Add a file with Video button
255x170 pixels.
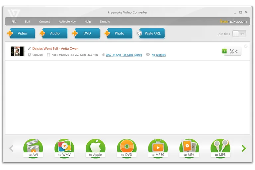click(x=21, y=33)
